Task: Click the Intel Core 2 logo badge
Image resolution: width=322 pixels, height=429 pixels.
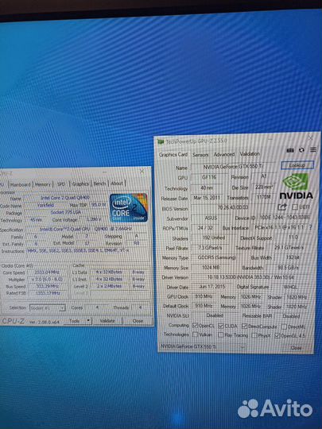Action: pyautogui.click(x=129, y=207)
